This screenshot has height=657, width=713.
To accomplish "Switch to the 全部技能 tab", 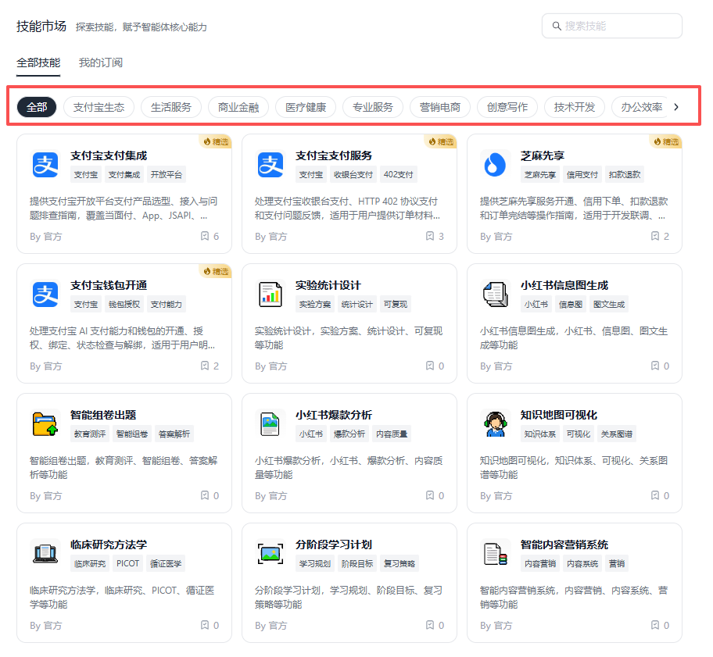I will click(x=38, y=62).
